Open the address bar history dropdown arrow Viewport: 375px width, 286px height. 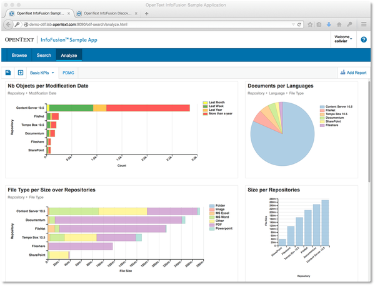(293, 24)
